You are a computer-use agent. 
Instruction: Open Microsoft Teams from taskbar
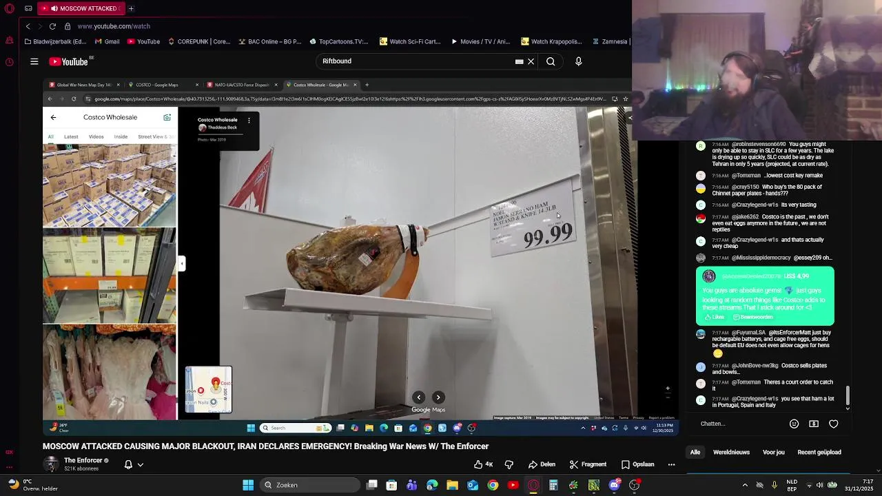tap(412, 485)
